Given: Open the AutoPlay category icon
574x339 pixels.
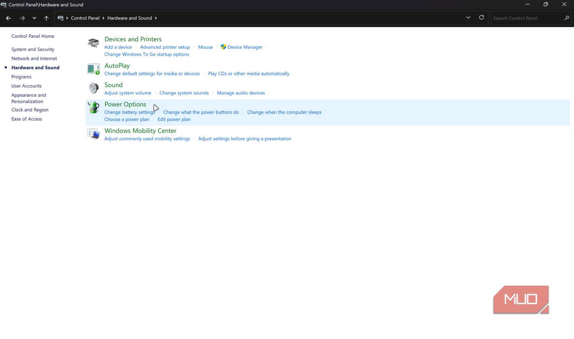Looking at the screenshot, I should (x=93, y=69).
